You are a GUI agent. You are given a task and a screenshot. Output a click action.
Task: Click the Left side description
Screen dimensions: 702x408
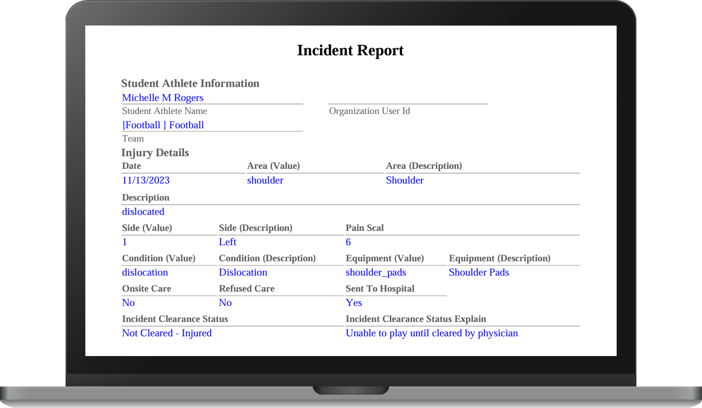click(228, 242)
